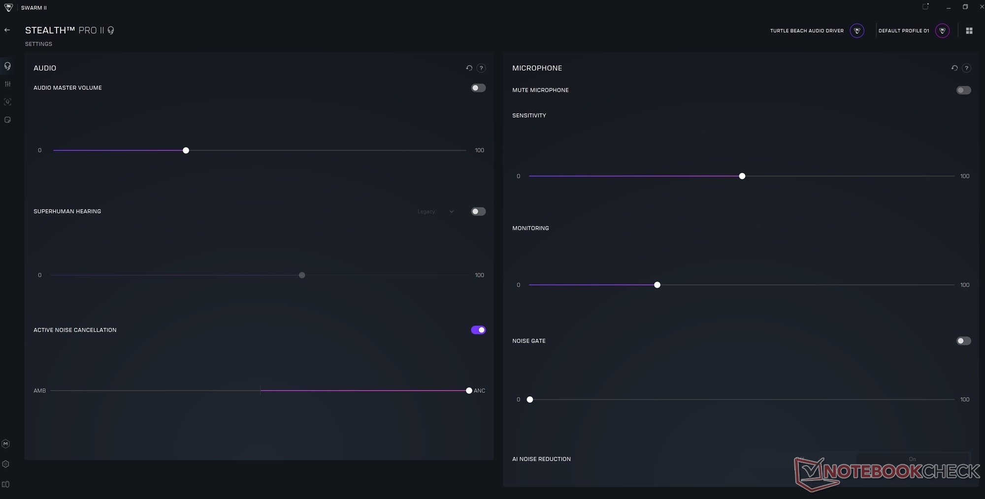Click the Sensitivity slider handle

(x=742, y=176)
